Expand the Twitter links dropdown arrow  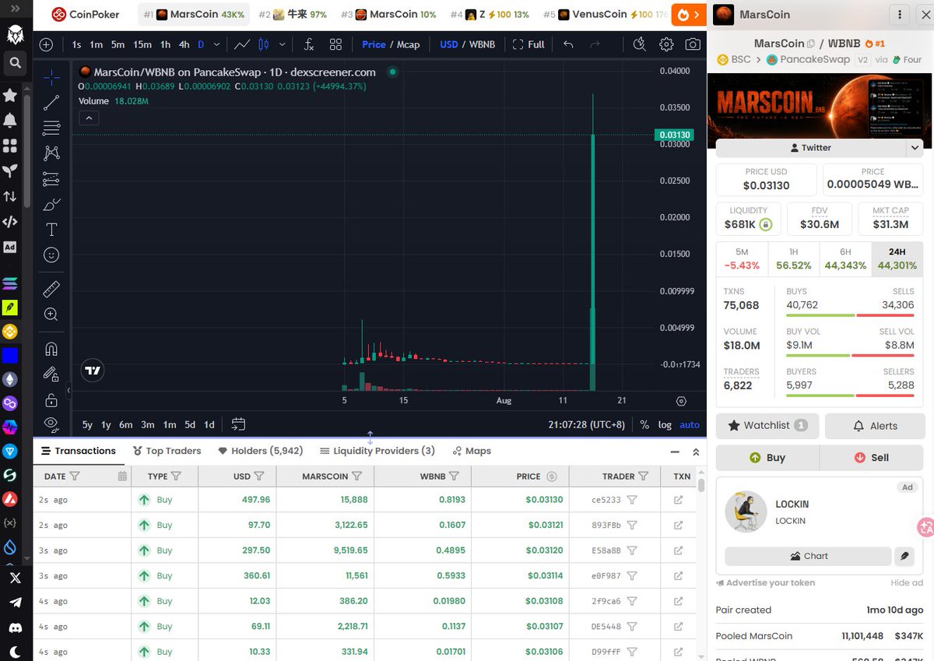pyautogui.click(x=915, y=147)
